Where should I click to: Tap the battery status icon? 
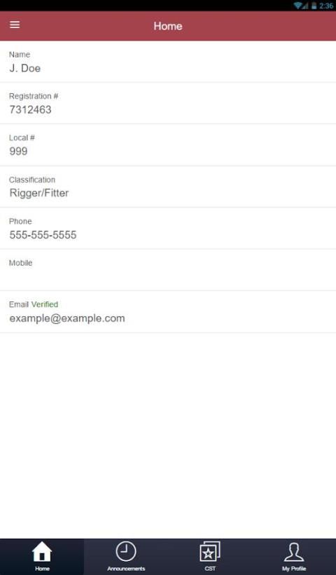coord(314,6)
